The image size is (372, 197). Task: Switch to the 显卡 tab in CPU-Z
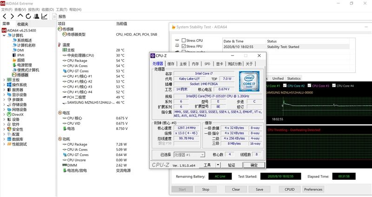point(219,64)
